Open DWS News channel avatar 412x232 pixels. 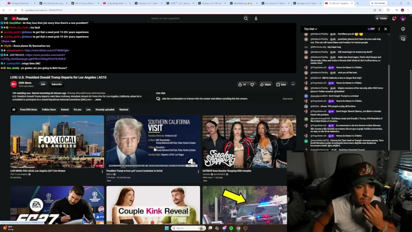[14, 84]
